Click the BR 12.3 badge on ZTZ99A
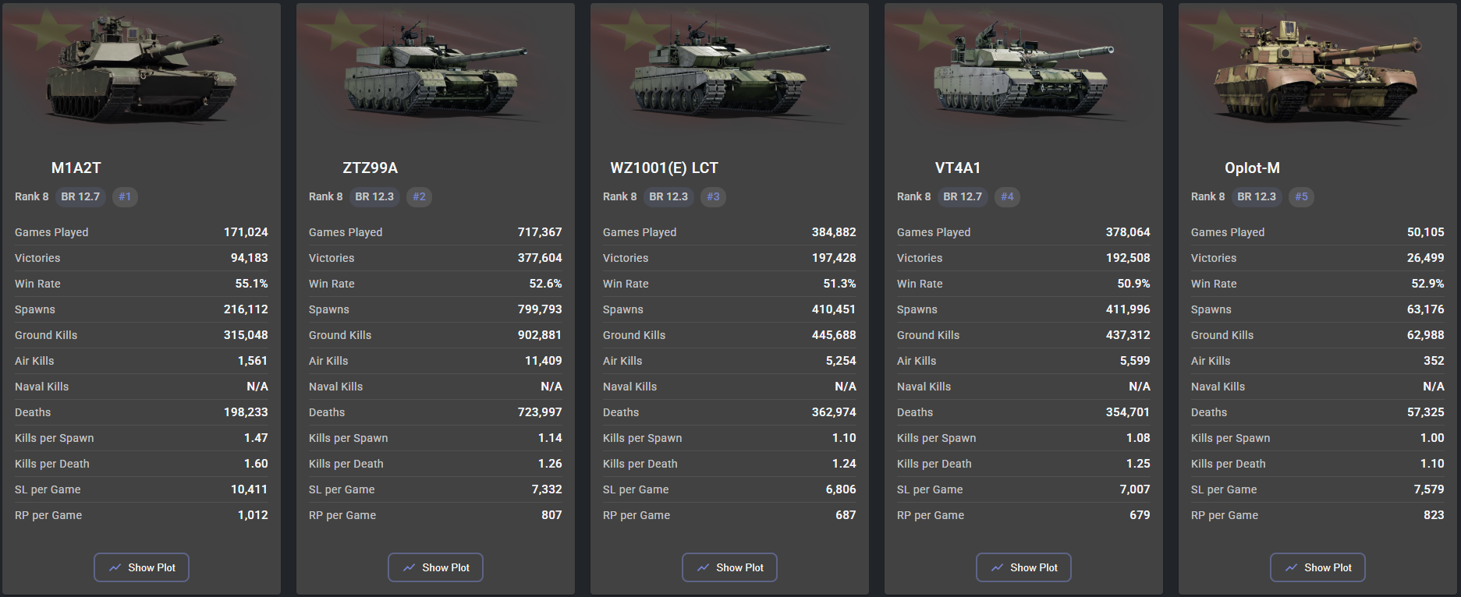The image size is (1461, 597). click(x=374, y=196)
